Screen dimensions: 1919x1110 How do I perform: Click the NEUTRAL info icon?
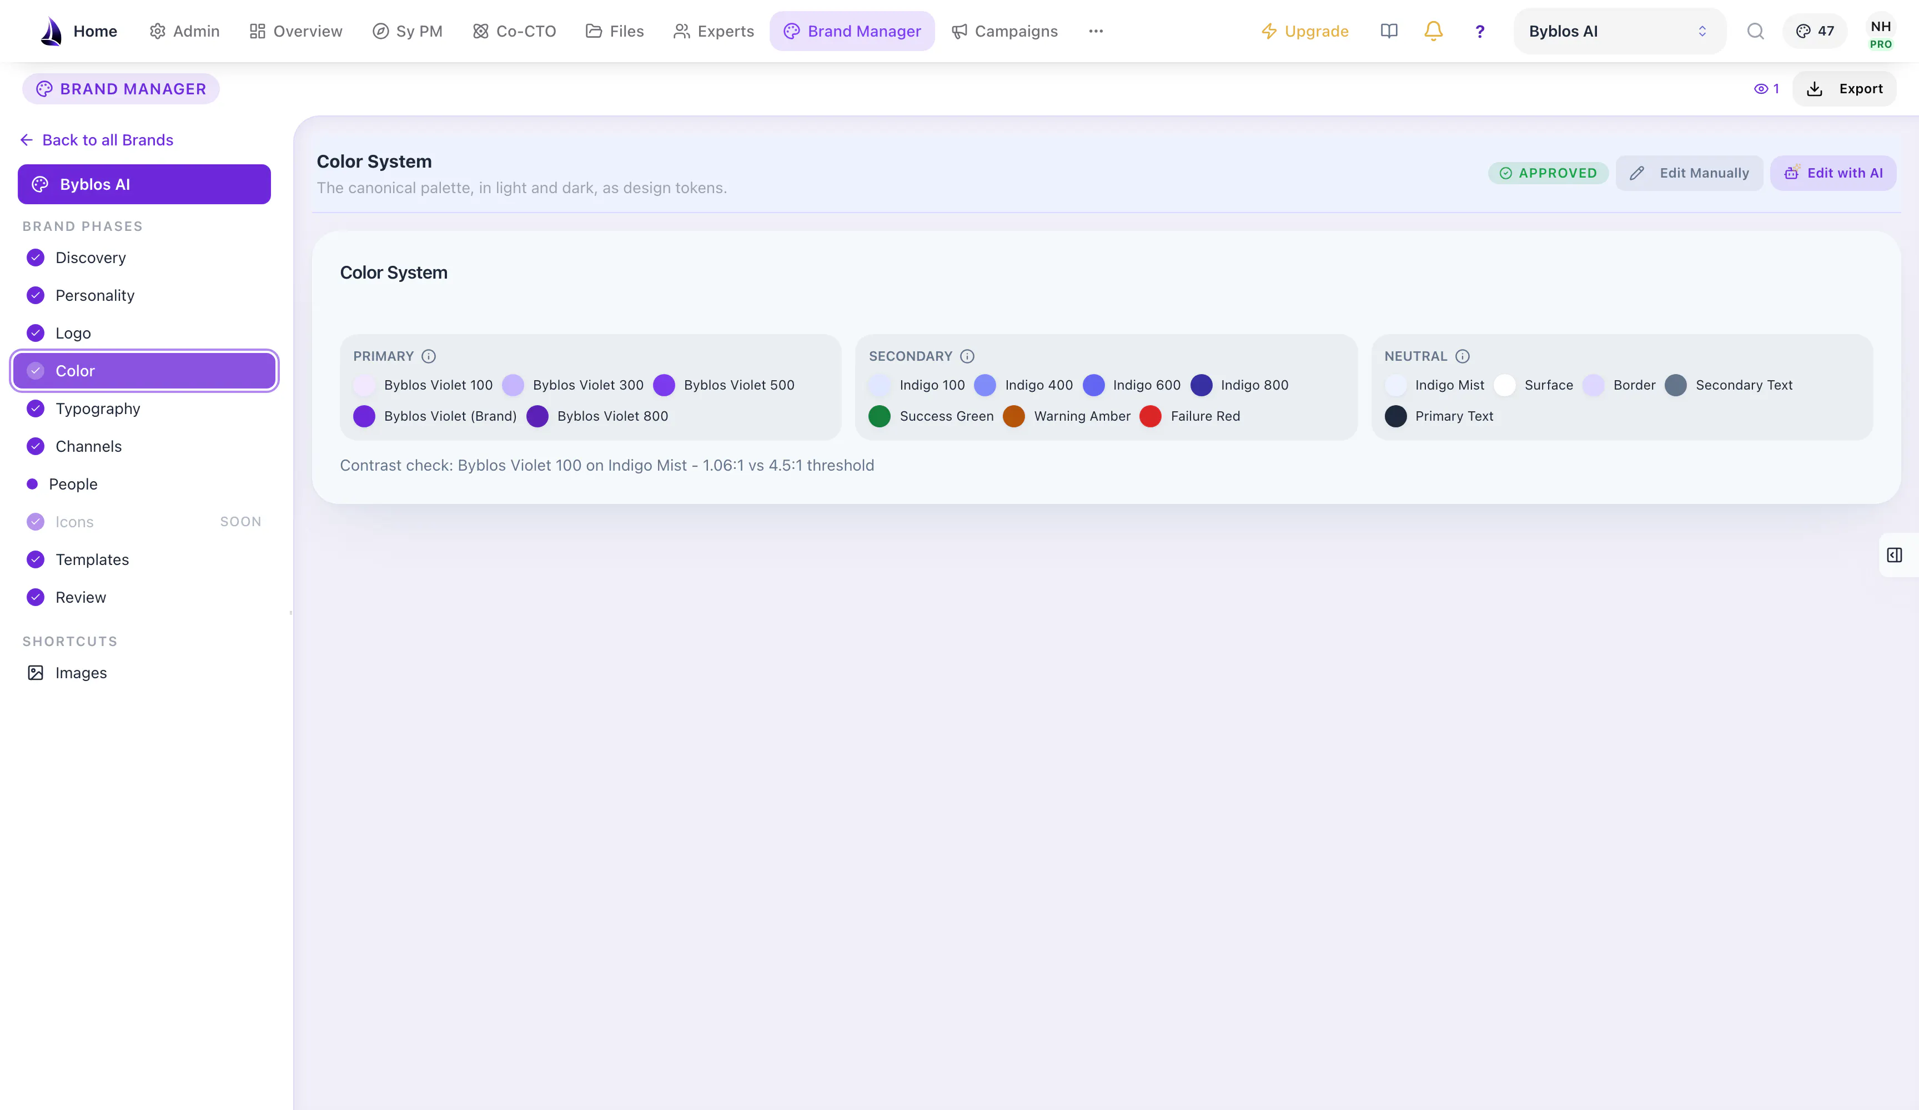tap(1462, 356)
